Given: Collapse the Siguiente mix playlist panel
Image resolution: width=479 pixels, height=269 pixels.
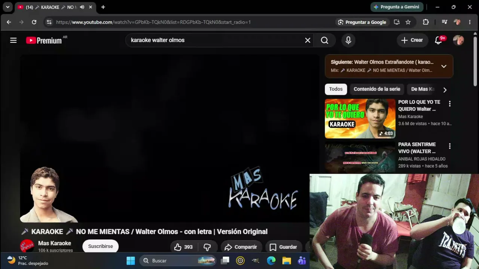Looking at the screenshot, I should pyautogui.click(x=444, y=67).
